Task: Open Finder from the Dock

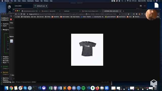Action: 6,88
